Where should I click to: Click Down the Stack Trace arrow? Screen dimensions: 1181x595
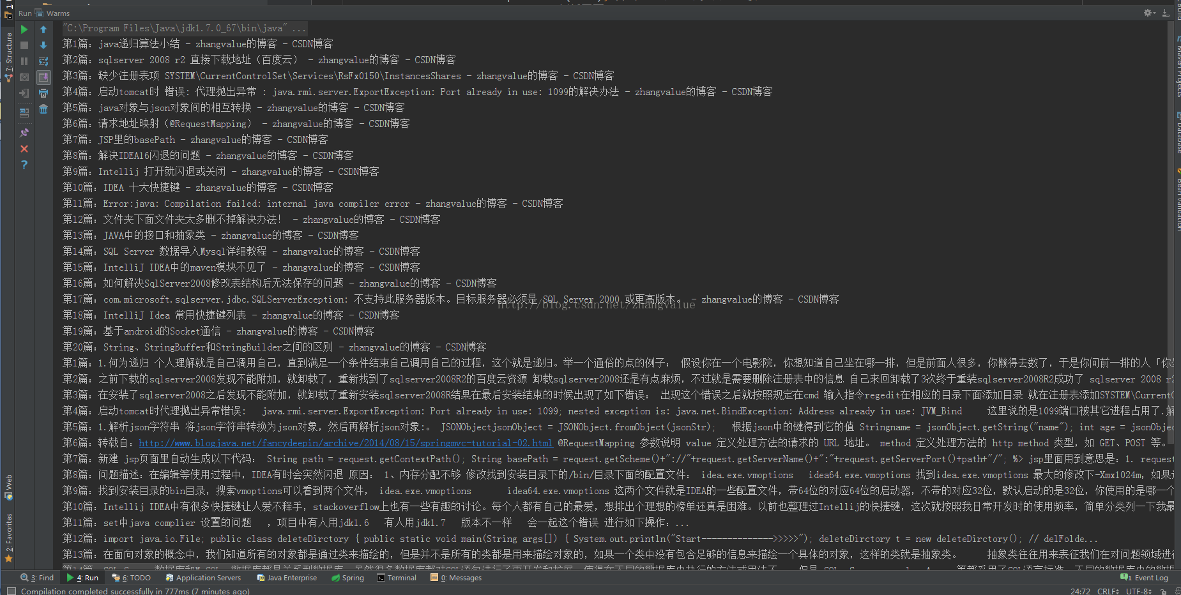43,45
